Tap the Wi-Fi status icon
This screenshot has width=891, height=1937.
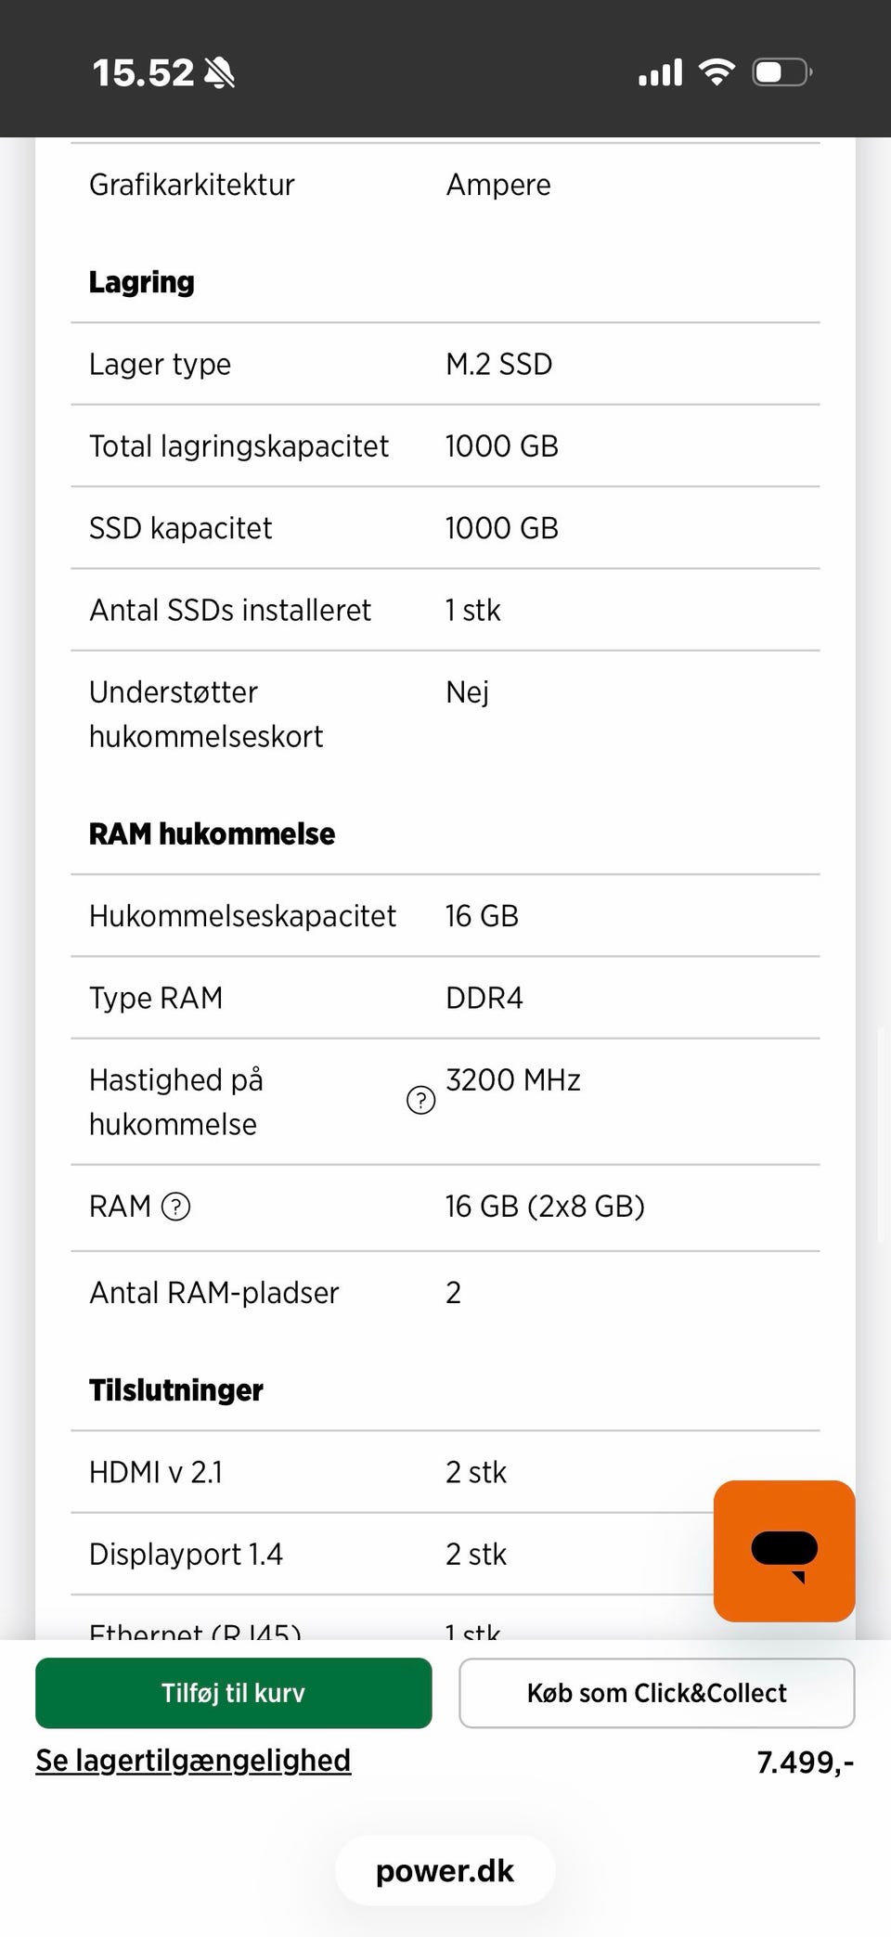(x=716, y=71)
